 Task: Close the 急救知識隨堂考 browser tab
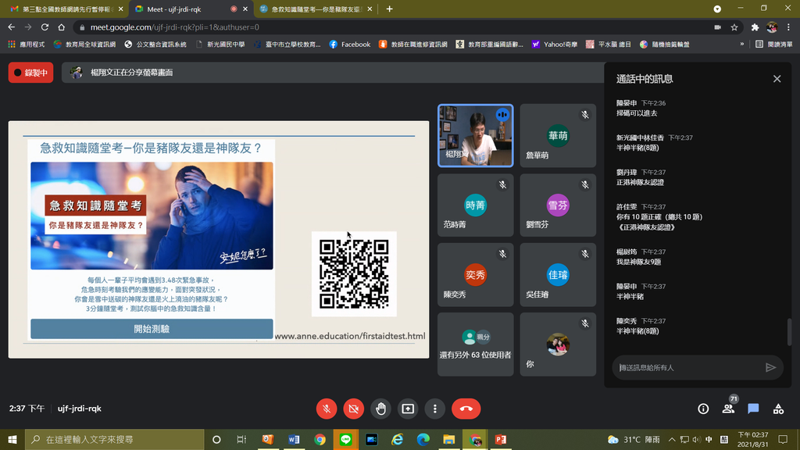pos(370,9)
